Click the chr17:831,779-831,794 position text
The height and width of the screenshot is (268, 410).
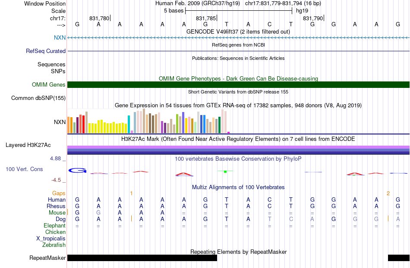(x=283, y=3)
